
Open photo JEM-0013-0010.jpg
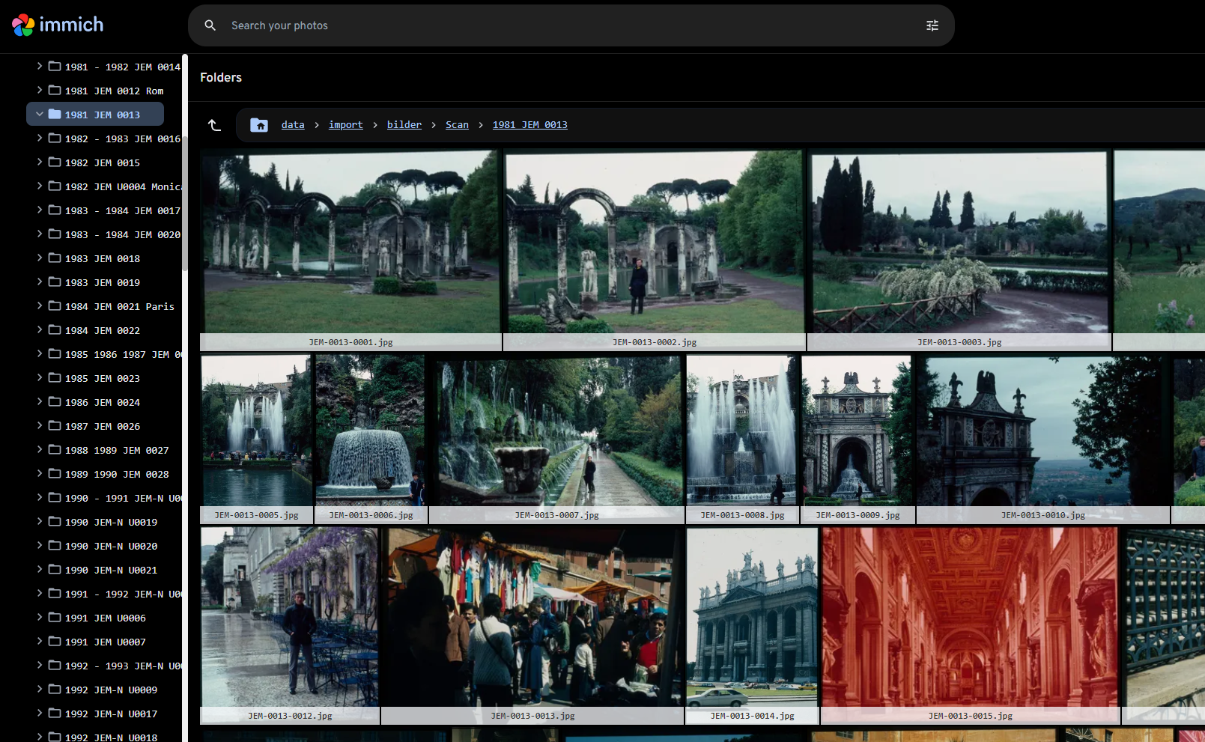(1042, 439)
